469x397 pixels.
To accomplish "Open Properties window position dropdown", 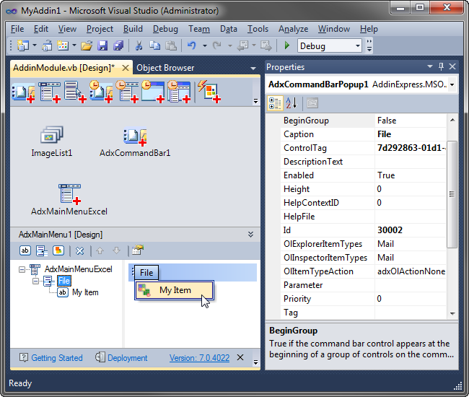I will pyautogui.click(x=430, y=66).
